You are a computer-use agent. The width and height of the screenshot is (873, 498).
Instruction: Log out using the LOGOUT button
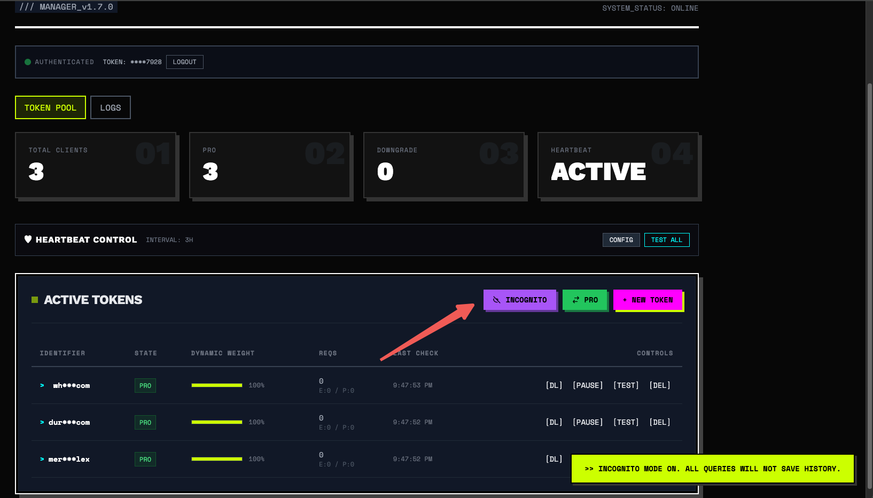[x=185, y=62]
